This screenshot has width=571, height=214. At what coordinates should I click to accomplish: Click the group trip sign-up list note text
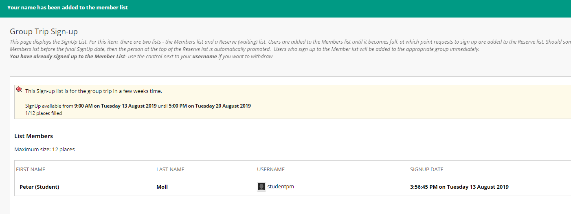94,91
